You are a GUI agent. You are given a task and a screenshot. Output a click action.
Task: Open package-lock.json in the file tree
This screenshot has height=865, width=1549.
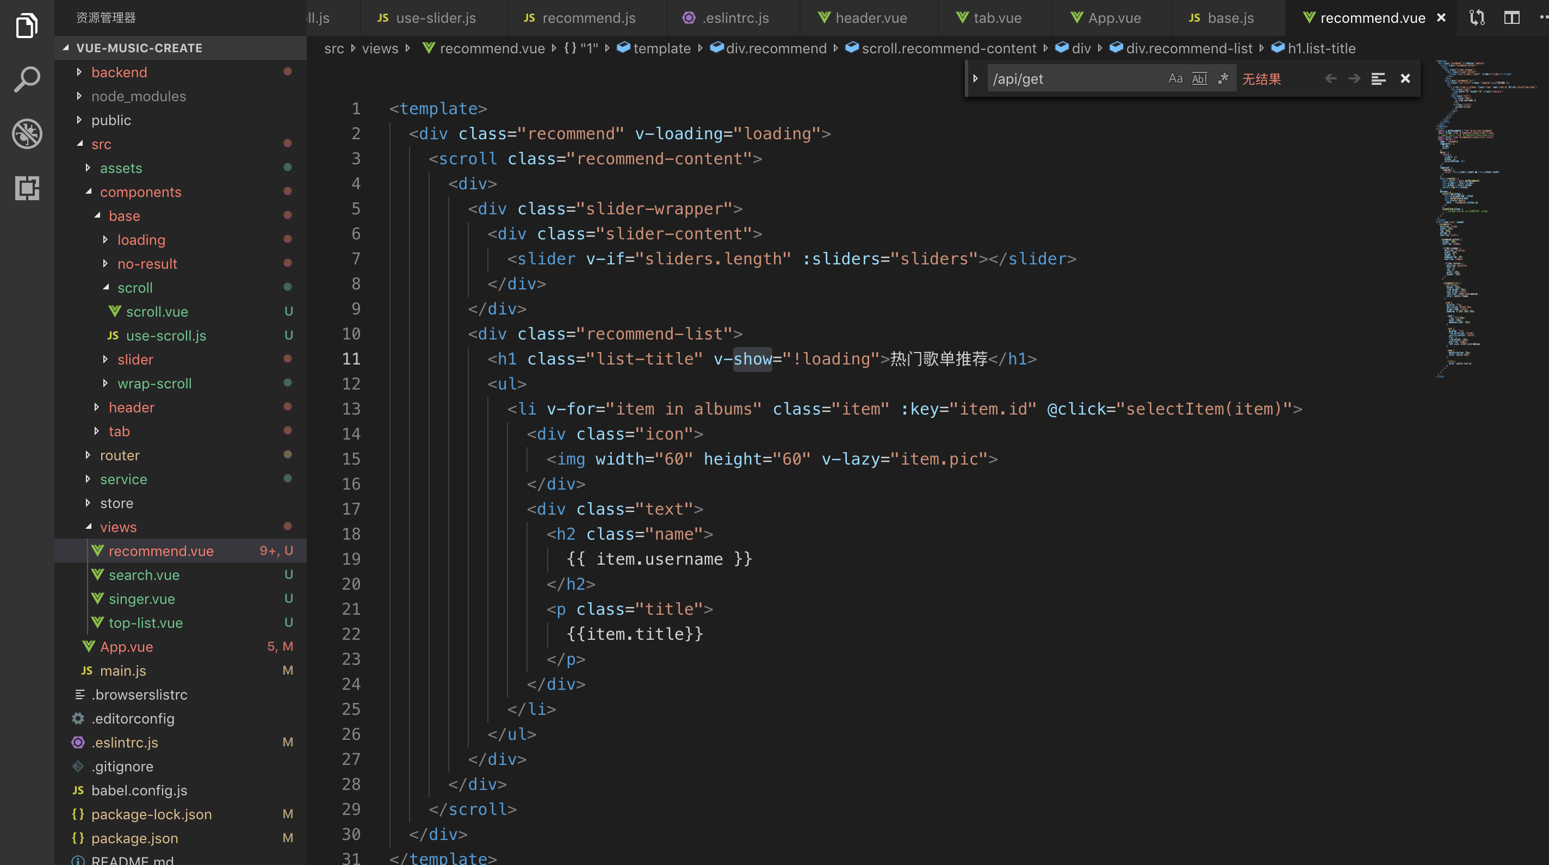point(181,814)
